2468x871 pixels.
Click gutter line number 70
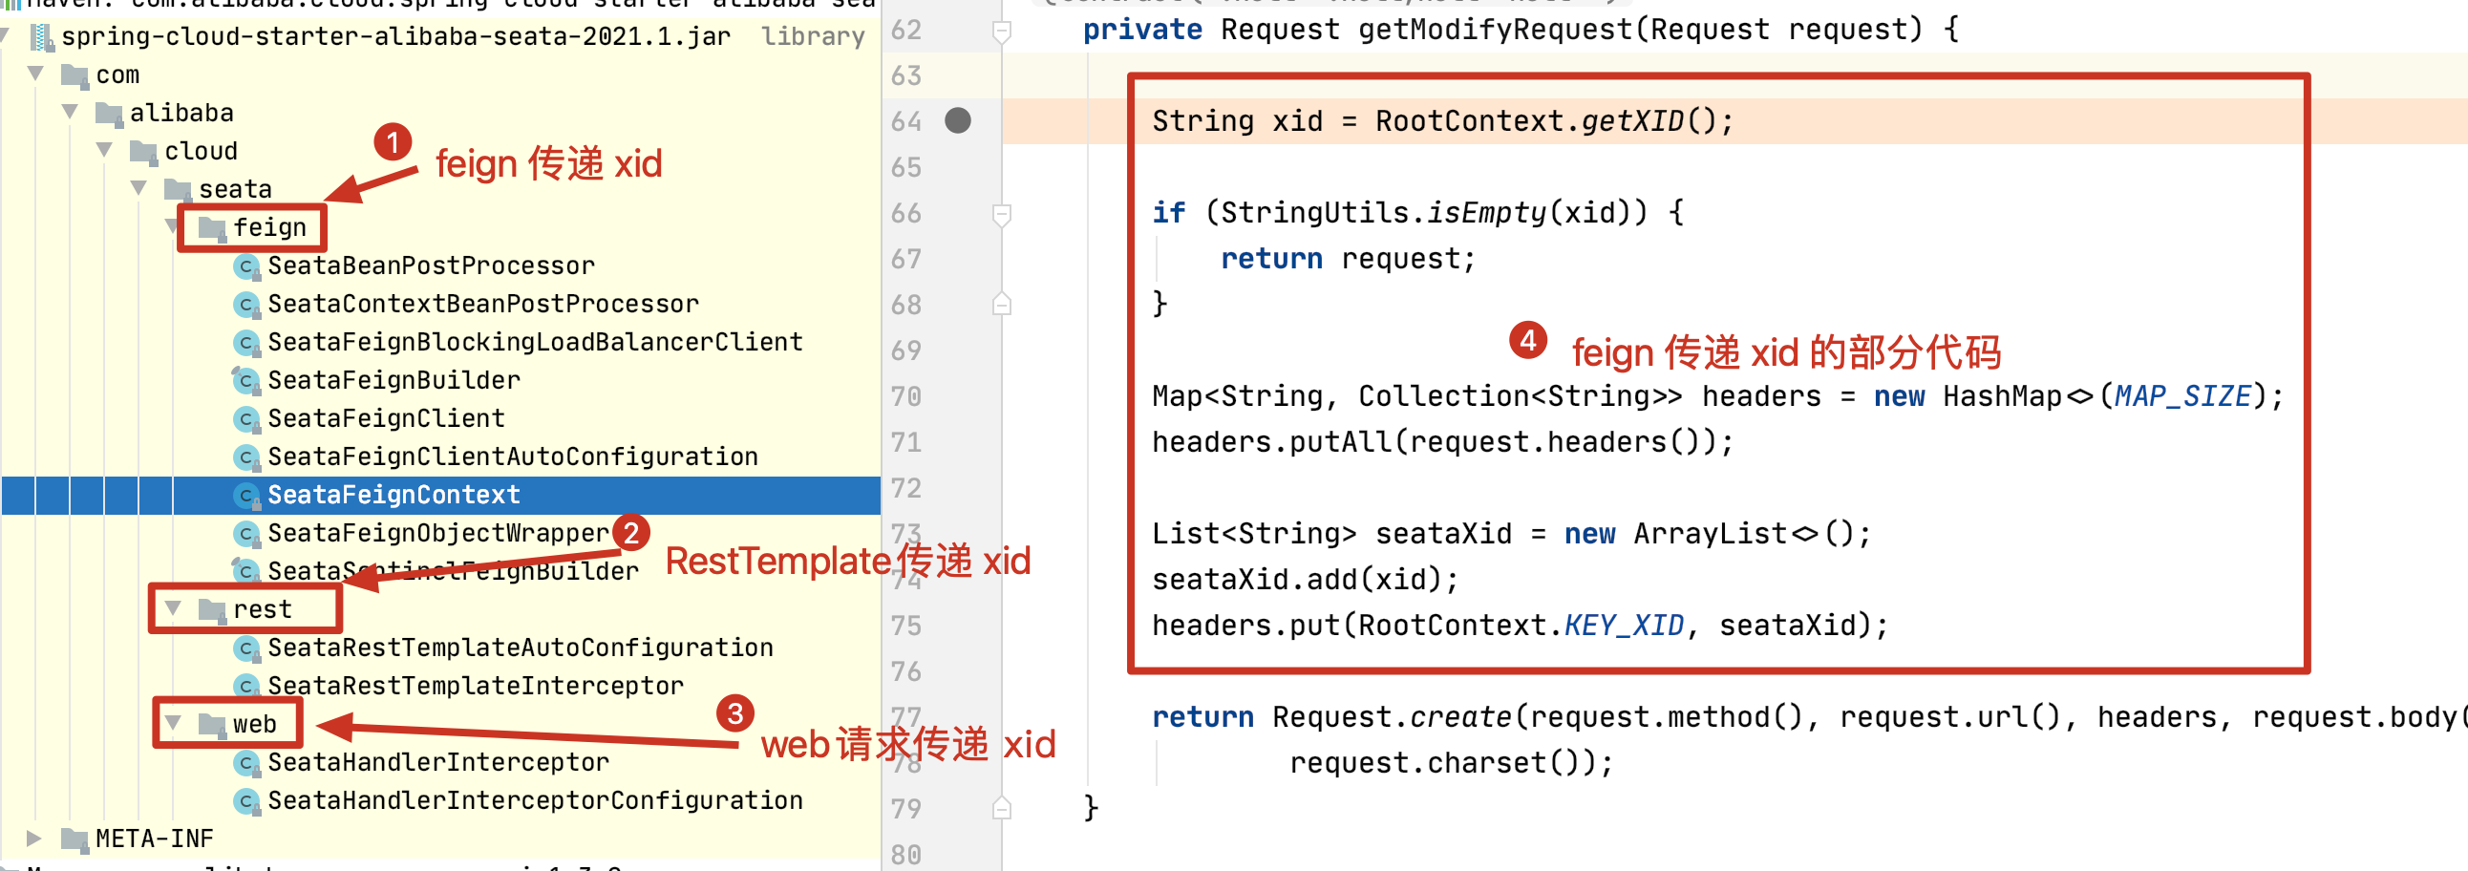(906, 396)
